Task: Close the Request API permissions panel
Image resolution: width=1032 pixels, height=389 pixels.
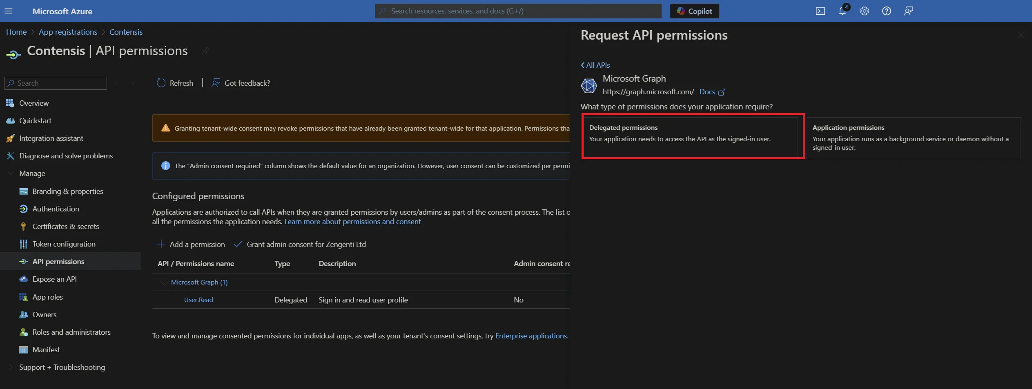Action: [x=1021, y=35]
